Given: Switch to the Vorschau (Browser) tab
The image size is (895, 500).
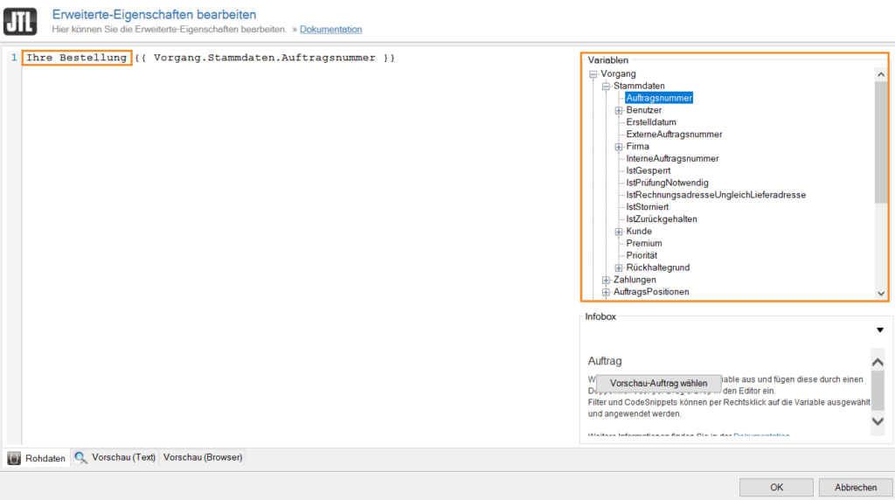Looking at the screenshot, I should coord(203,457).
